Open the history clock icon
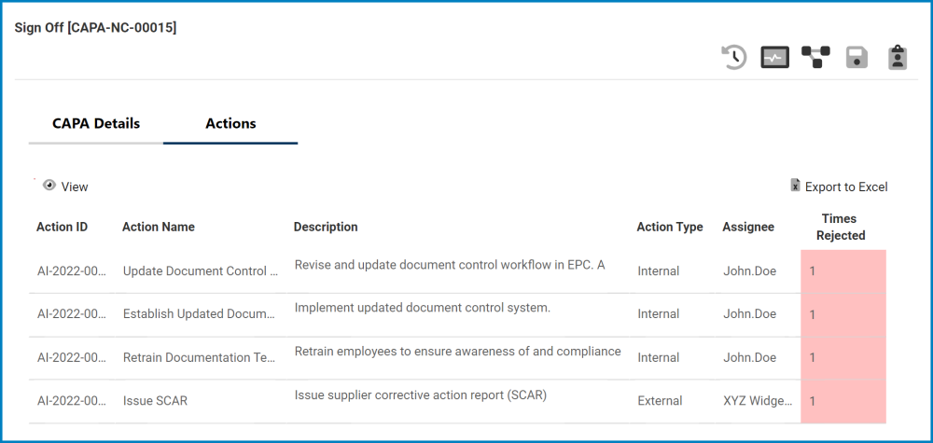Image resolution: width=933 pixels, height=443 pixels. 734,58
